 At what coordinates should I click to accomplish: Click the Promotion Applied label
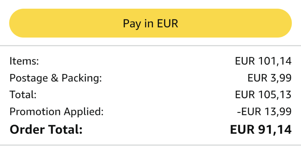56,111
